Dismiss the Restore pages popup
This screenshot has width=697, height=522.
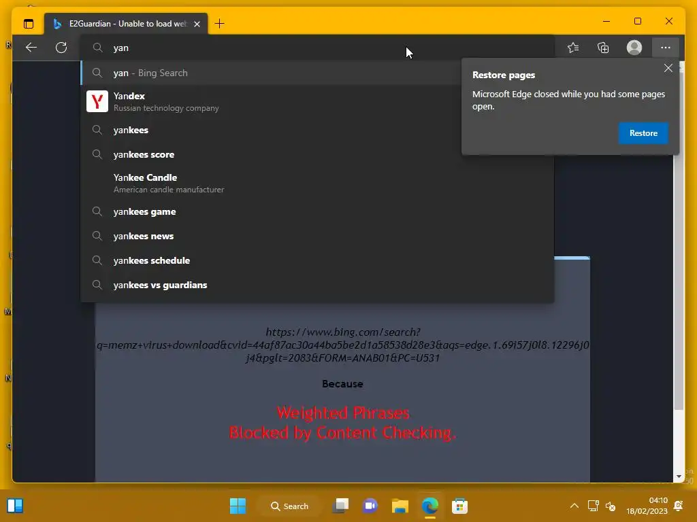pyautogui.click(x=668, y=68)
